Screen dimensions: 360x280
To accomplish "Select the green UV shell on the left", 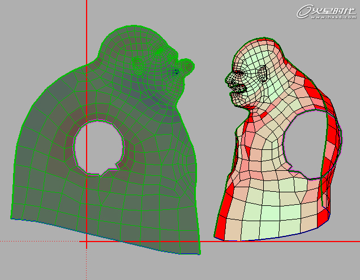I will [x=51, y=170].
